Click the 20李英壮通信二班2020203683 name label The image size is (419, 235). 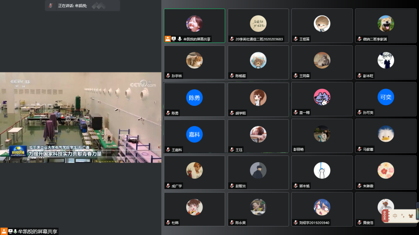(x=259, y=39)
